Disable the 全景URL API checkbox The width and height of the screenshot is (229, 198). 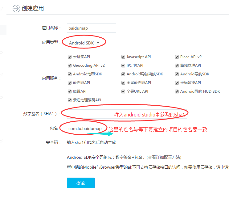pos(123,91)
